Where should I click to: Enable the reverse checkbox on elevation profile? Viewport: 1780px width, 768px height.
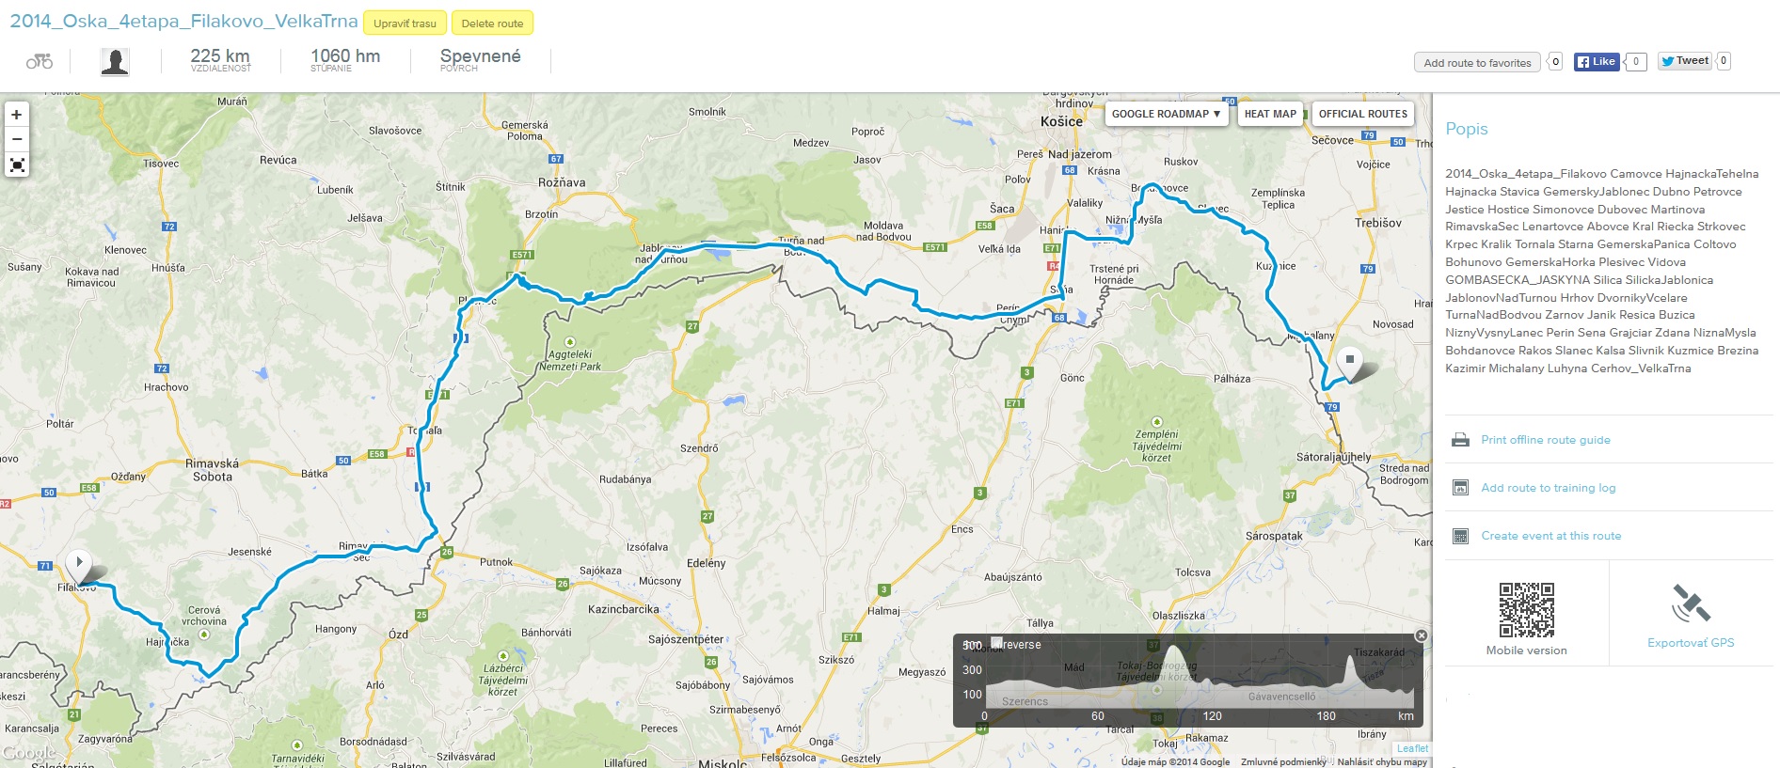click(x=997, y=644)
